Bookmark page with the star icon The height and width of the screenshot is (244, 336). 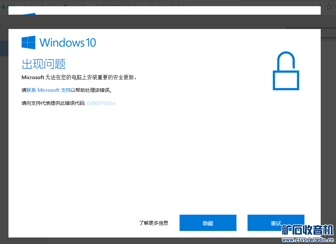[329, 7]
